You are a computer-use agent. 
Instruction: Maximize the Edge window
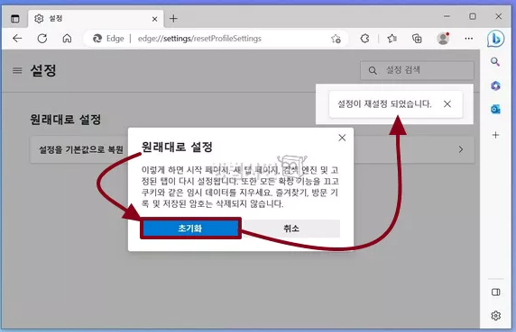tap(473, 16)
